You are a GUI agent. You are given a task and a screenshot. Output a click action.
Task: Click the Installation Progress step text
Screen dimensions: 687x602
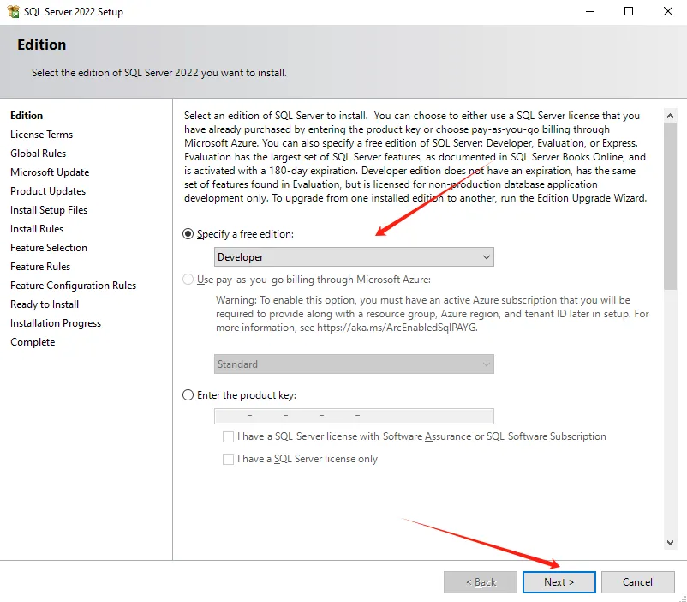(x=56, y=323)
